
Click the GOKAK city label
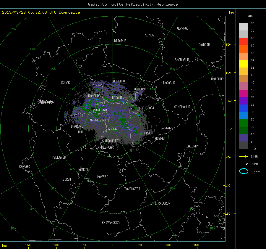[65, 83]
